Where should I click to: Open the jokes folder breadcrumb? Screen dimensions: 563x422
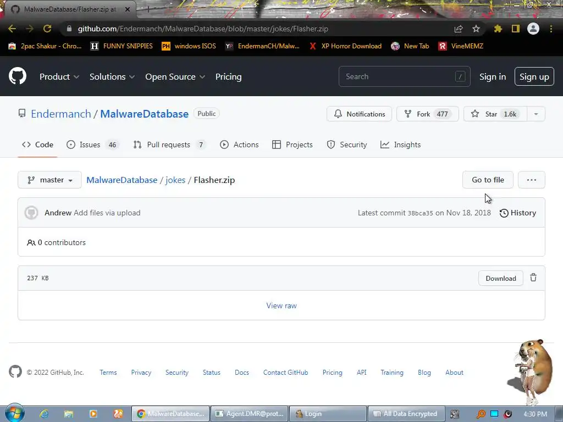click(x=175, y=180)
